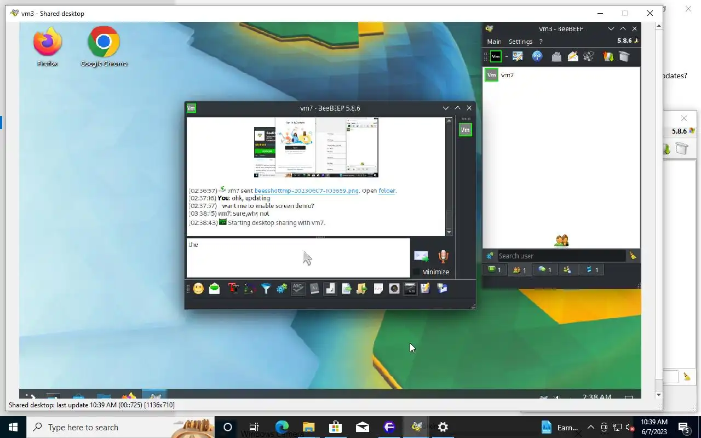Open the emoticons smiley picker
This screenshot has height=438, width=701.
(x=198, y=289)
